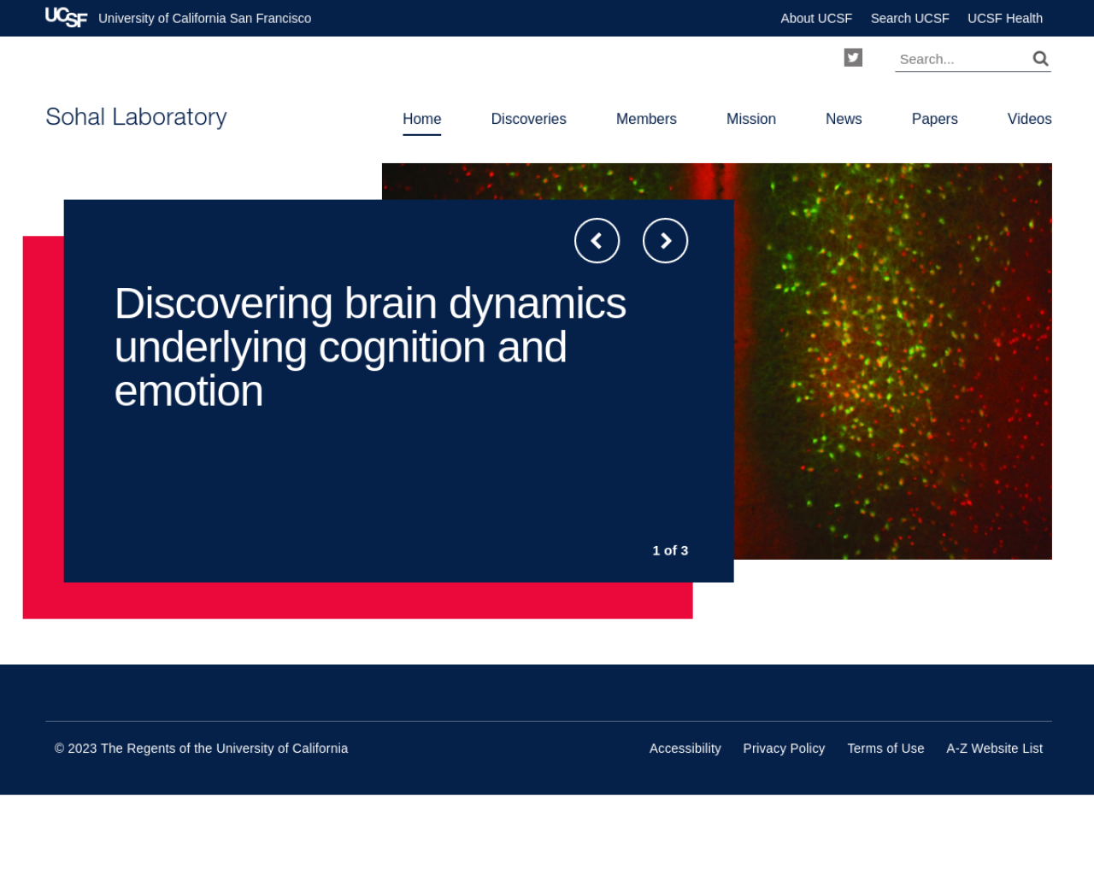Click the 2023 Regents copyright text
This screenshot has width=1094, height=875.
[x=201, y=749]
